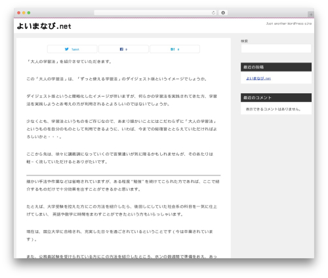This screenshot has height=278, width=328.
Task: Click the Facebook share button
Action: click(x=123, y=49)
